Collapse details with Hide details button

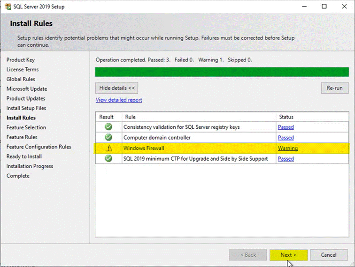[116, 88]
